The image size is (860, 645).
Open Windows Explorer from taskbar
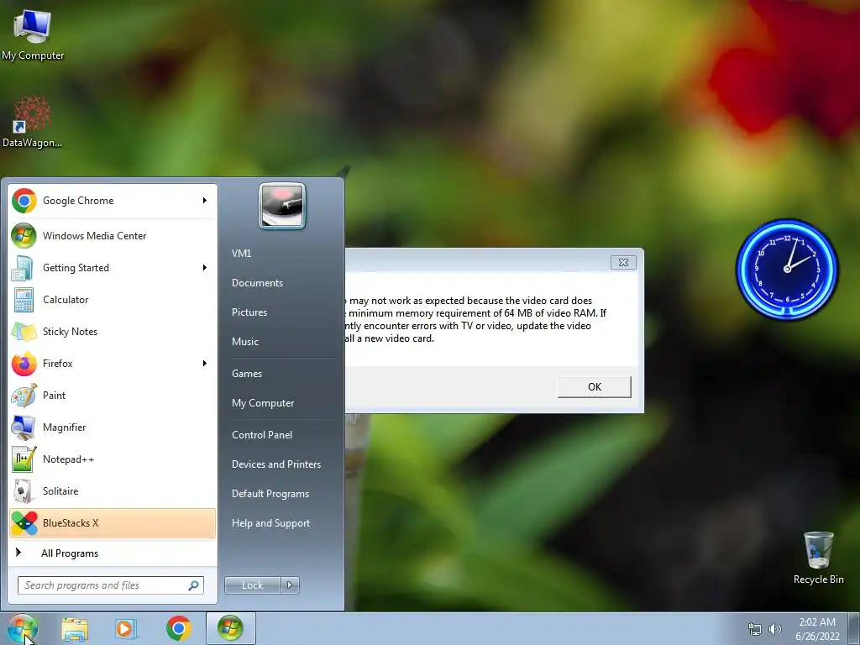(x=75, y=629)
